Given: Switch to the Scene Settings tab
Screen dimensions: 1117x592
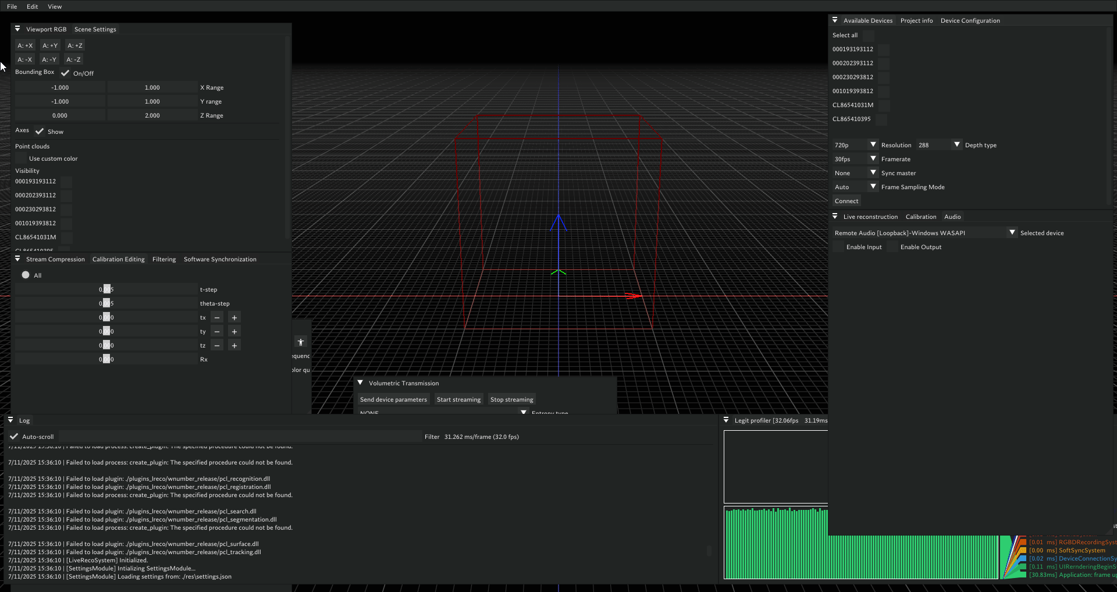Looking at the screenshot, I should pos(95,29).
